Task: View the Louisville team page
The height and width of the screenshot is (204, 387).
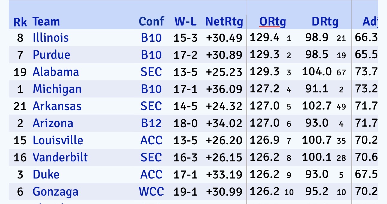Action: [58, 140]
